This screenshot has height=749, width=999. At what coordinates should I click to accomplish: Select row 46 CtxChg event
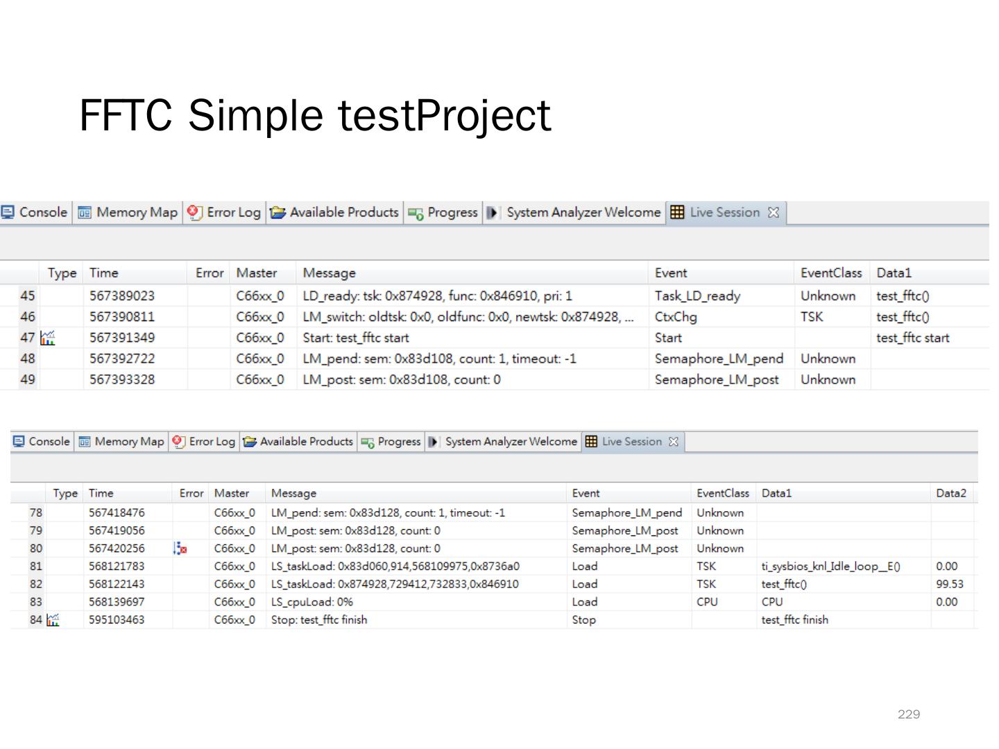point(675,317)
